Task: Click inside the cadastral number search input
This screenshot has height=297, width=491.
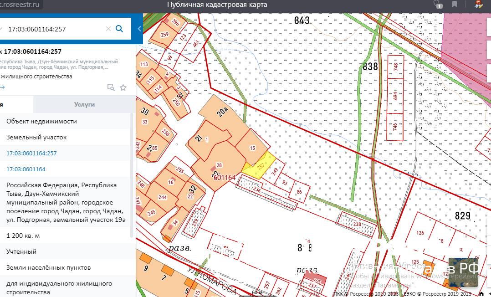Action: 55,29
